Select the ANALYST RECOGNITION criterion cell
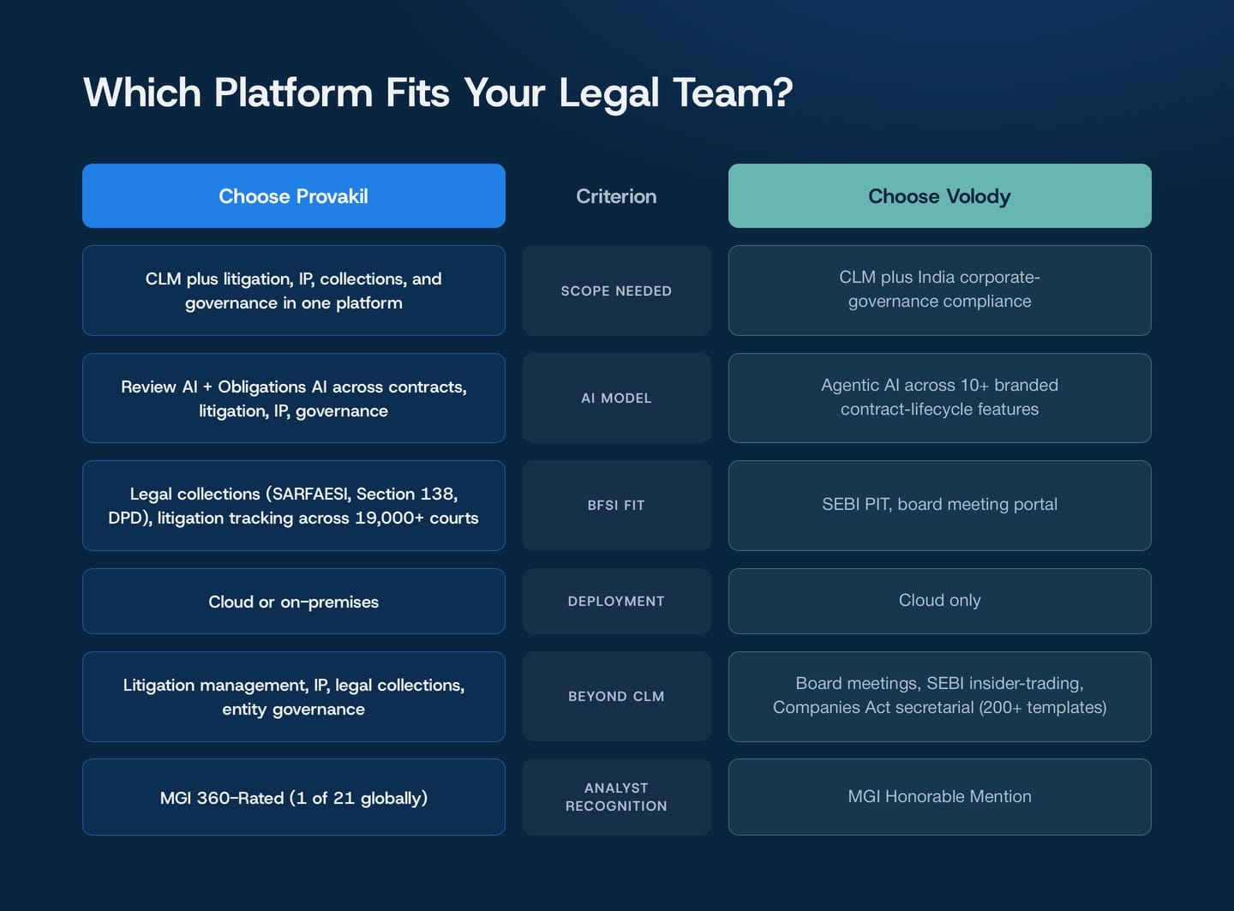The height and width of the screenshot is (911, 1234). click(617, 797)
